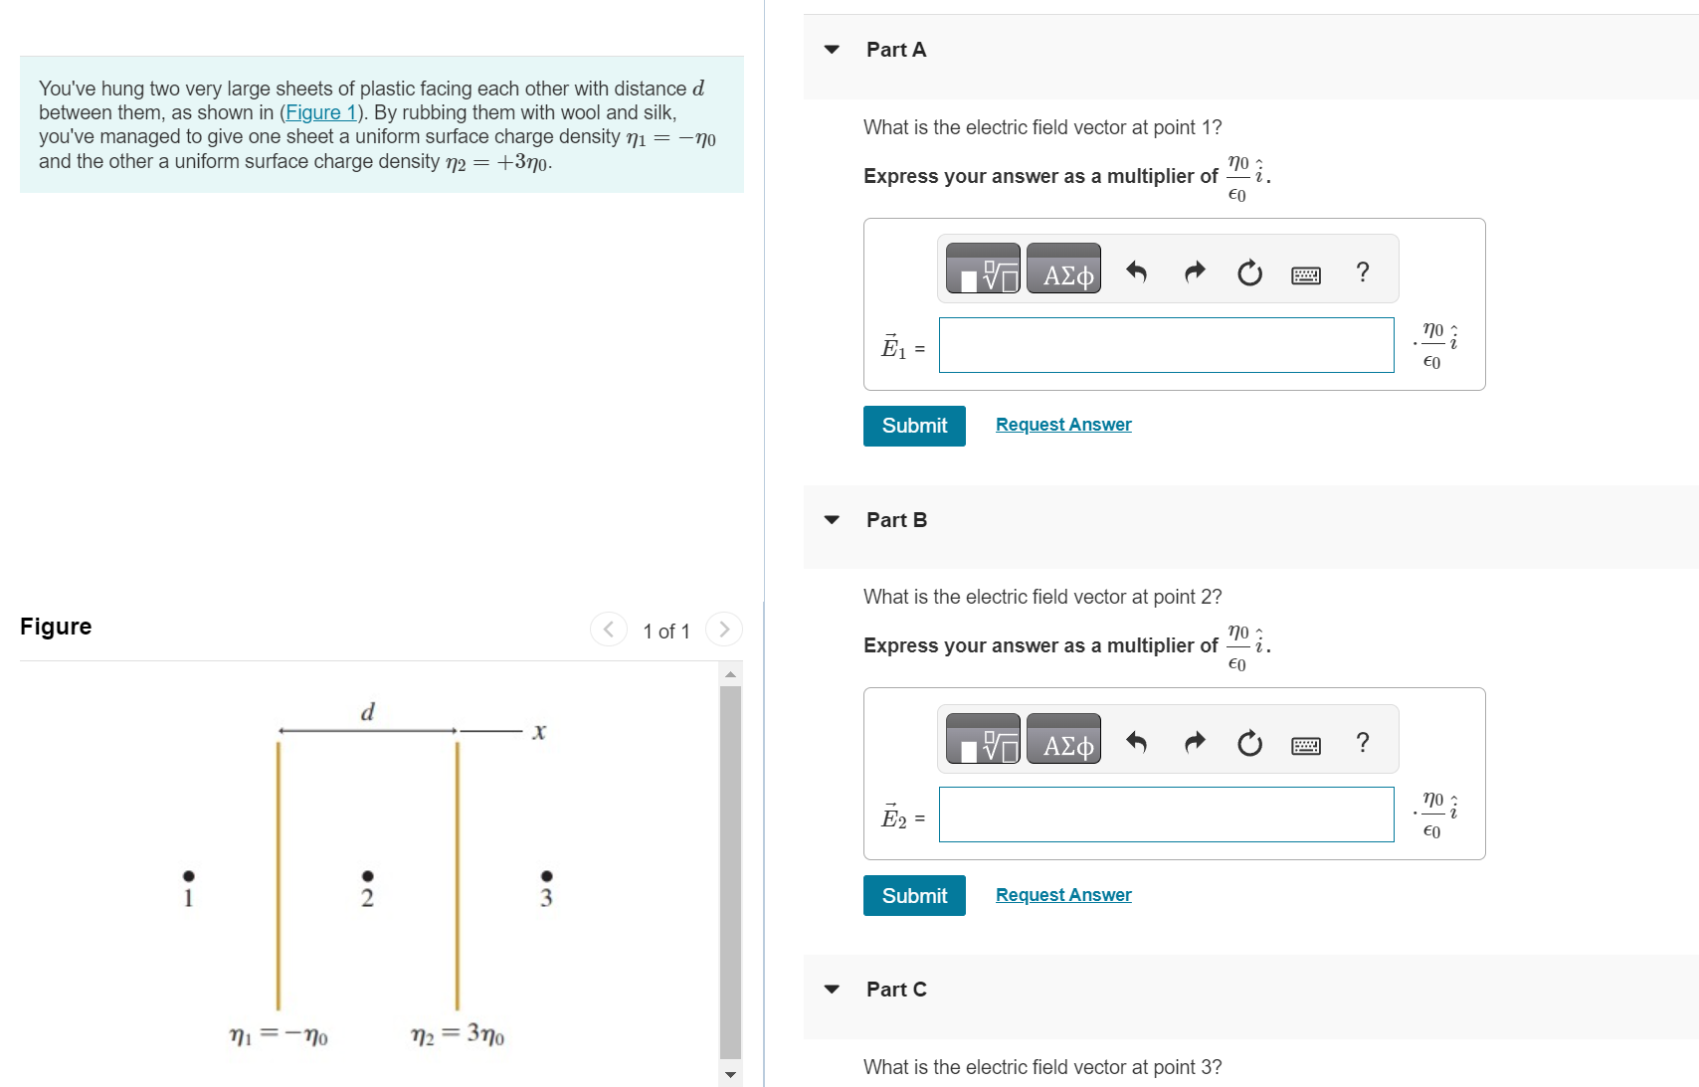Click help question mark in Part A

click(1362, 271)
